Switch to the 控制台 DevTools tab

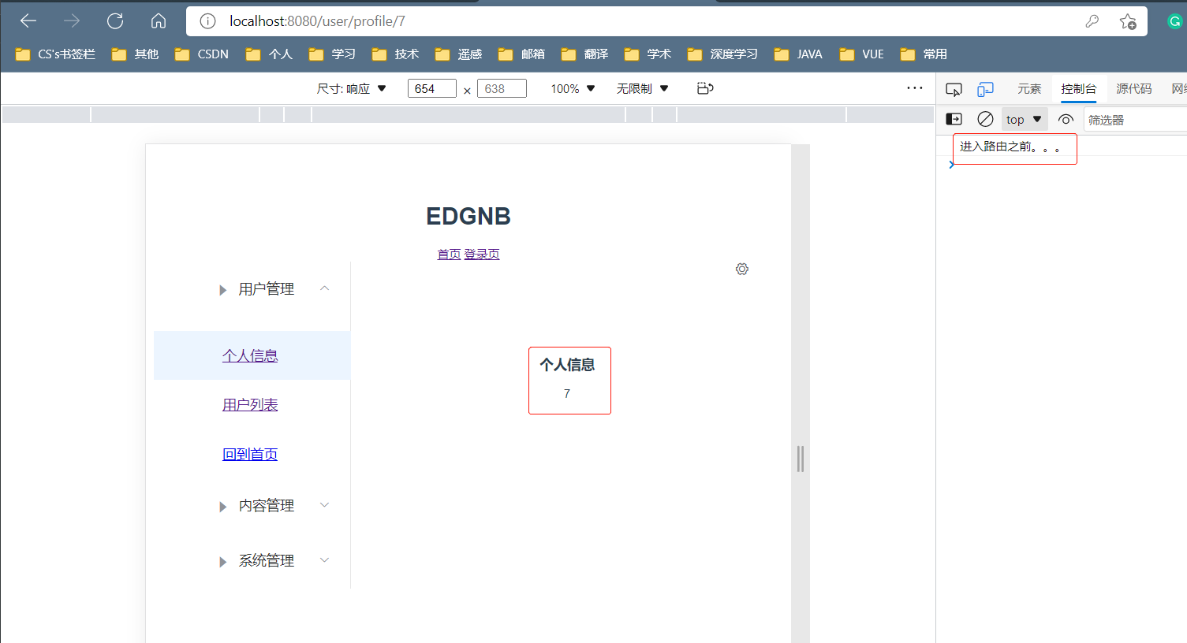1078,89
